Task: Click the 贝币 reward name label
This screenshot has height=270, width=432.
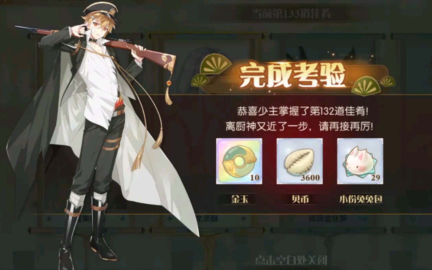Action: 300,199
